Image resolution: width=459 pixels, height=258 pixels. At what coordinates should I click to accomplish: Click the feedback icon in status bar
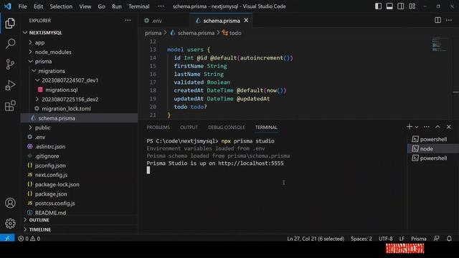437,239
